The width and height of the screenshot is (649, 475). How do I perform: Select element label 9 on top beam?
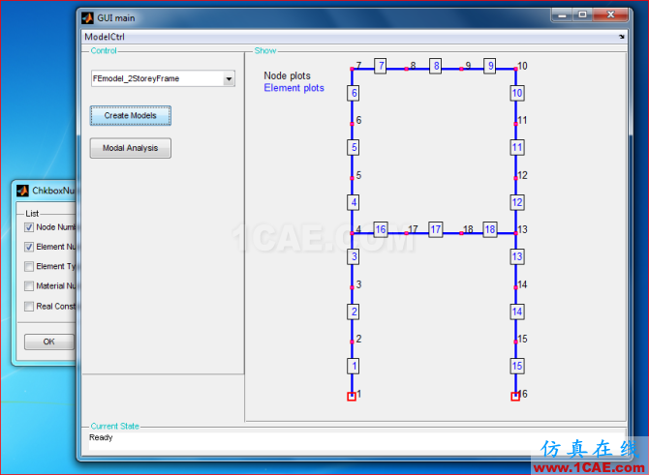pyautogui.click(x=490, y=66)
